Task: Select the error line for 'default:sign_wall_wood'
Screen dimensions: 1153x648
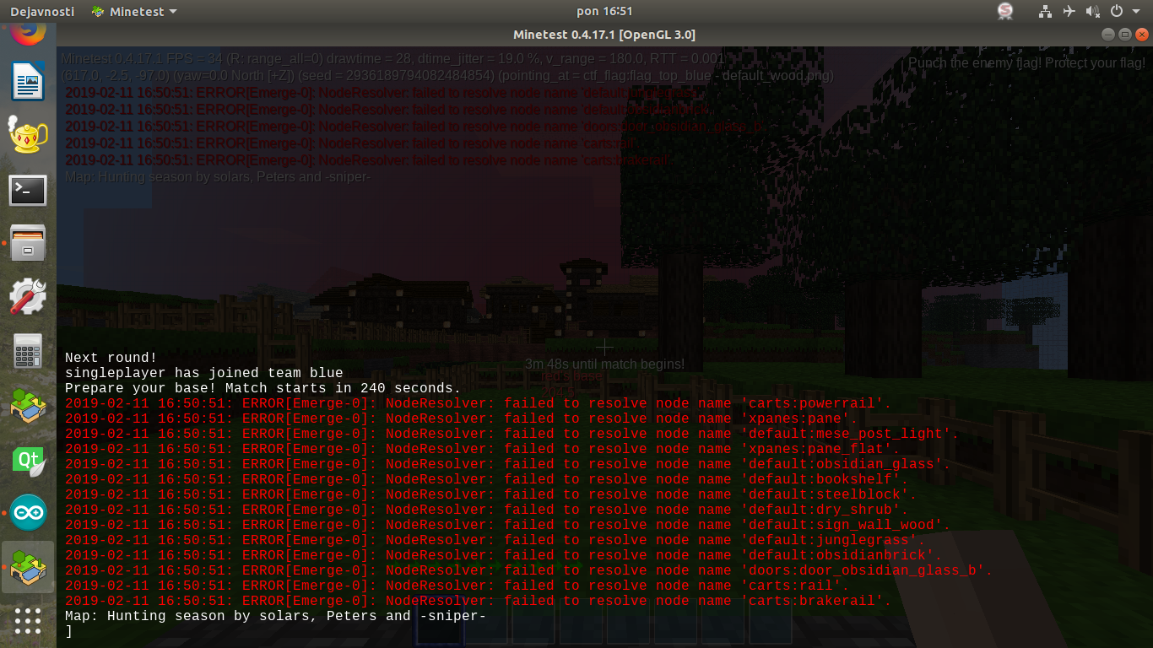Action: (x=508, y=525)
